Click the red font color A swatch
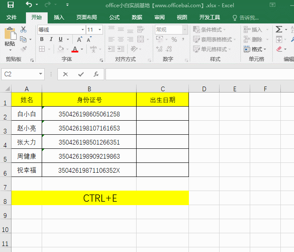 click(x=75, y=49)
